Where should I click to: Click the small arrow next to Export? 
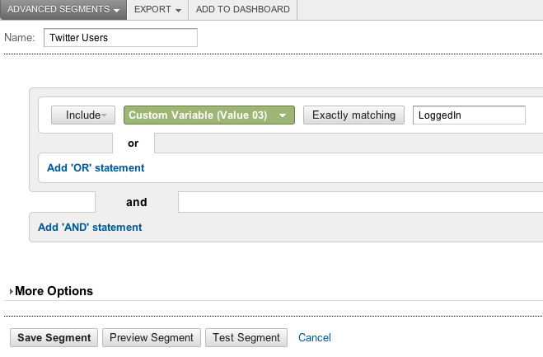pos(178,11)
